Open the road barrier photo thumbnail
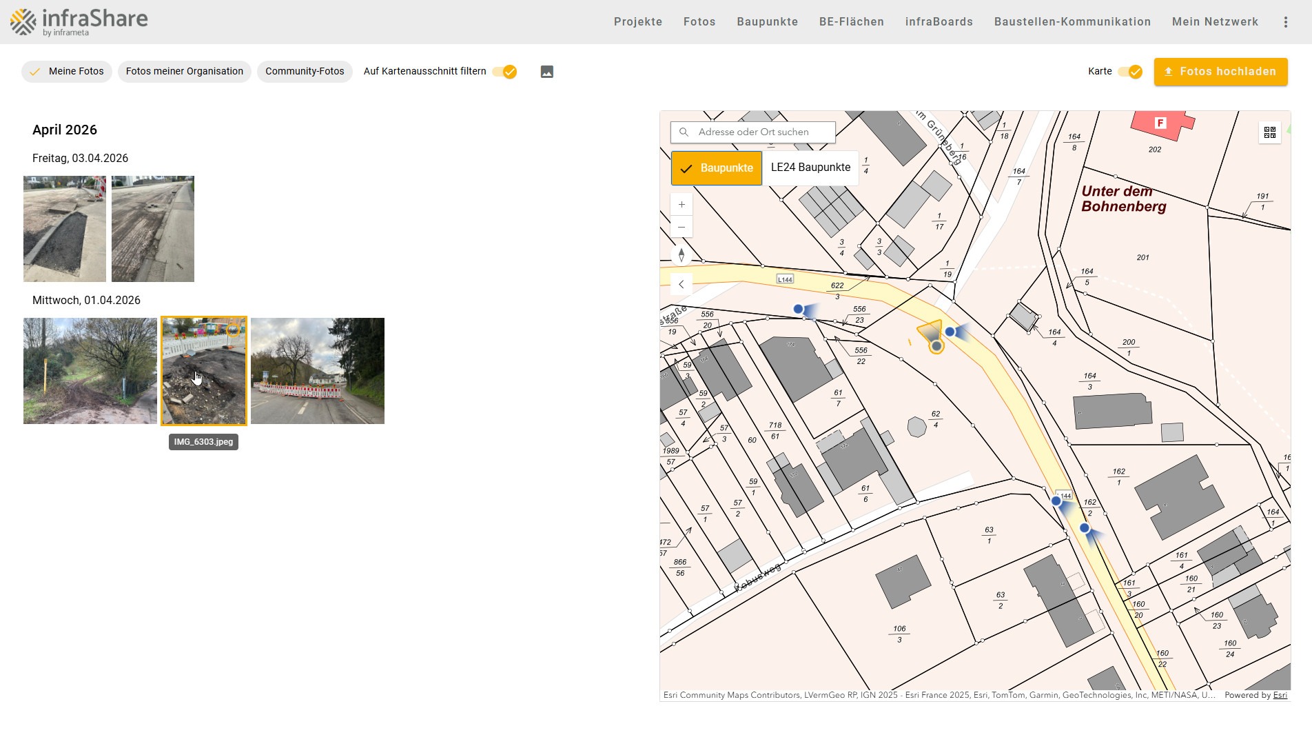The height and width of the screenshot is (735, 1312). coord(318,371)
